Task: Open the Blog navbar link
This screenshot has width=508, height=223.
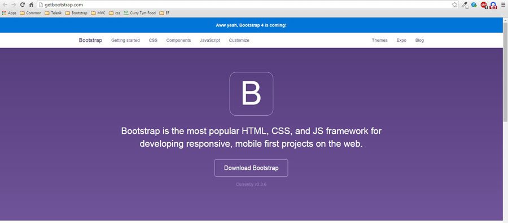Action: click(419, 40)
